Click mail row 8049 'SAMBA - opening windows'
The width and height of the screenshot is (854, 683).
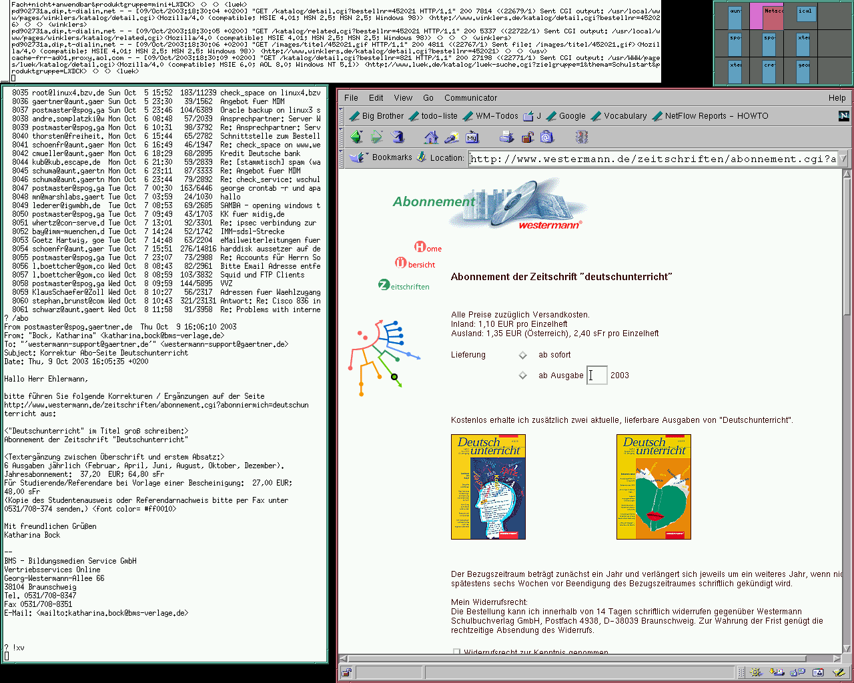click(166, 205)
